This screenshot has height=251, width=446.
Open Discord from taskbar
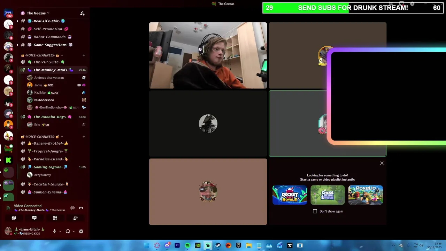coord(167,245)
